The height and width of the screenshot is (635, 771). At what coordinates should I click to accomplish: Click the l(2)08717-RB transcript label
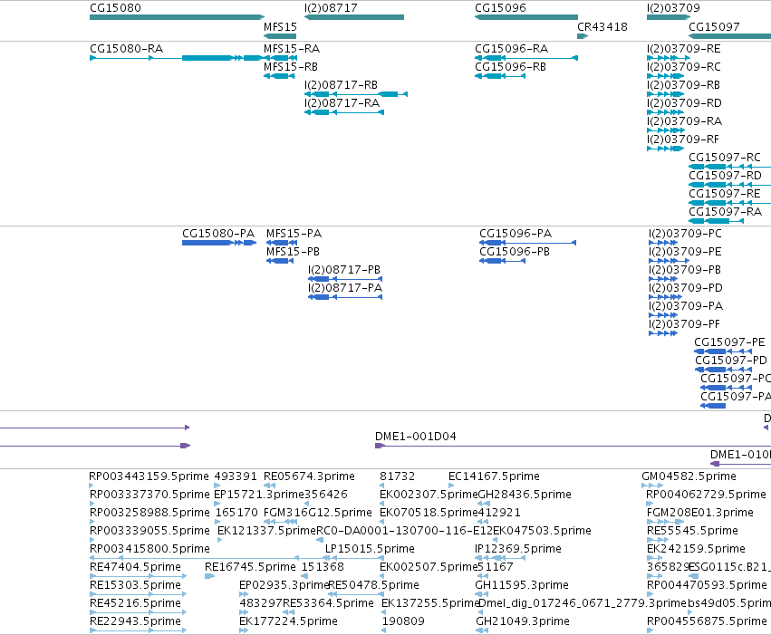click(x=341, y=85)
